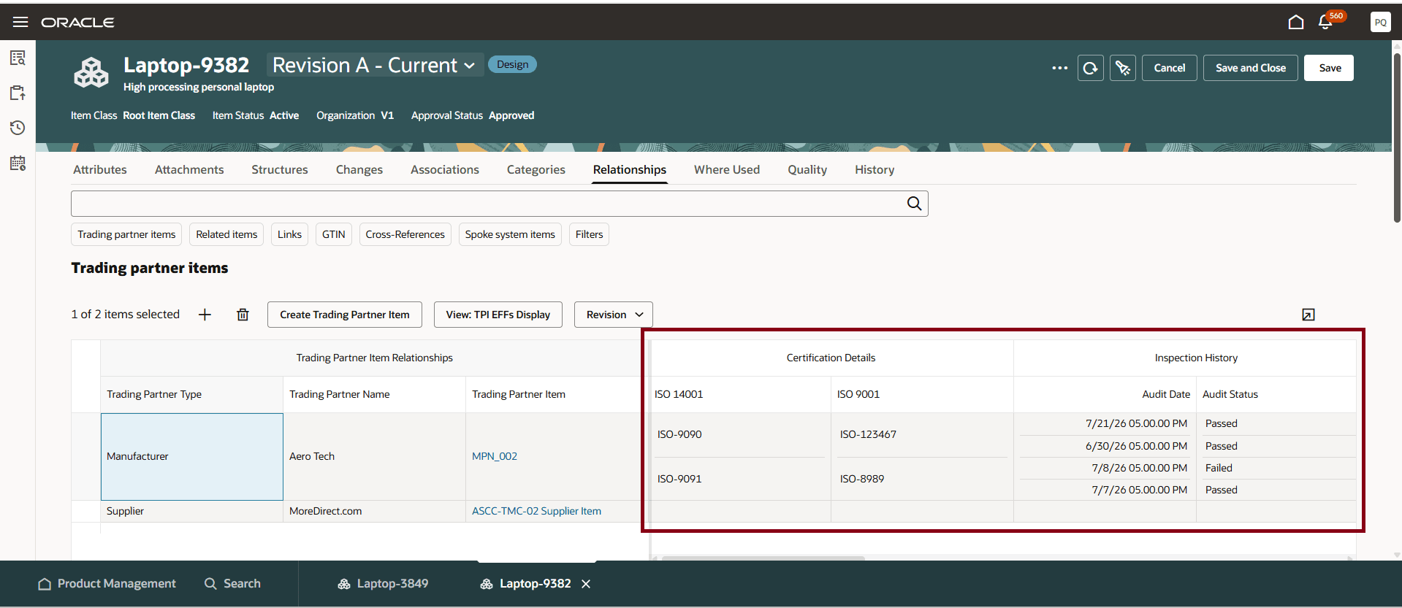Open the Changes tab
The image size is (1402, 608).
click(359, 169)
